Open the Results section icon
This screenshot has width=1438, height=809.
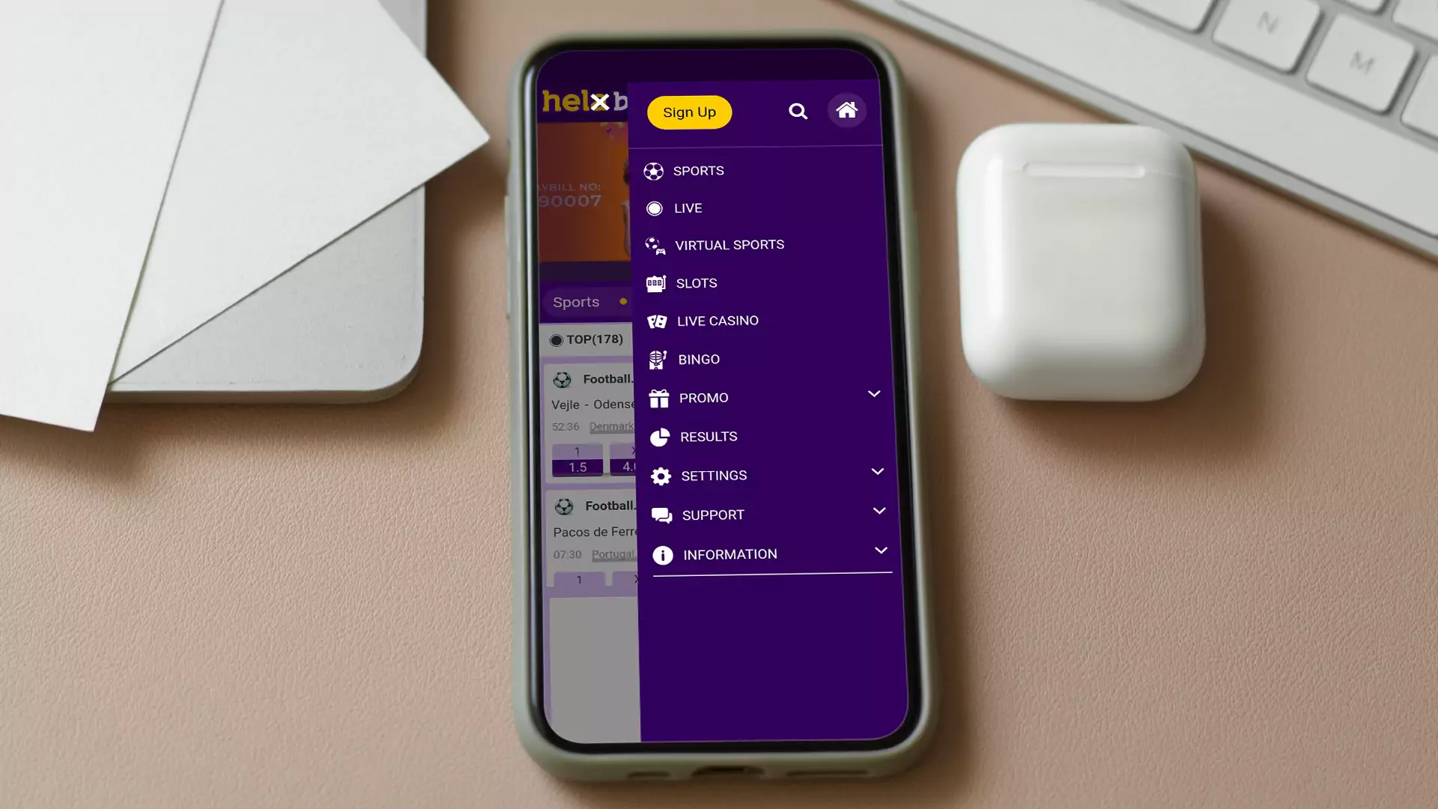point(660,436)
